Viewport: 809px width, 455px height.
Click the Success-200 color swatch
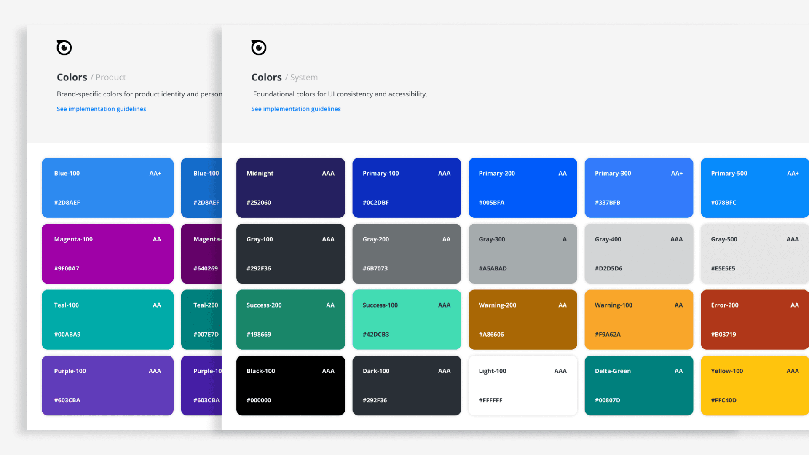[x=291, y=320]
